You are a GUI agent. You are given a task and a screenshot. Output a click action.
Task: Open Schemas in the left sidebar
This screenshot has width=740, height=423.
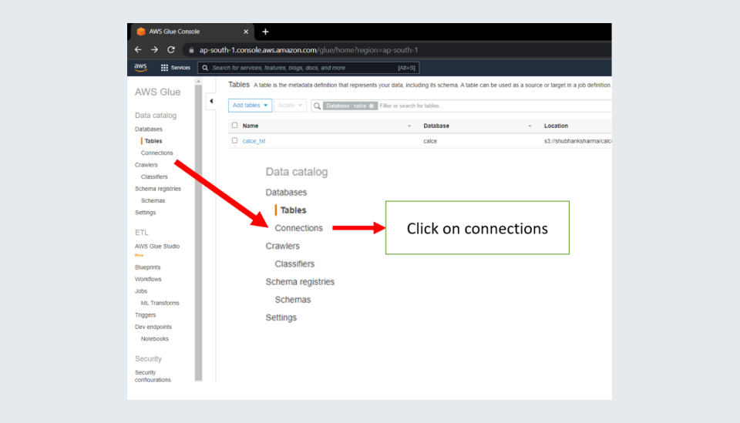coord(153,200)
